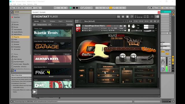Click the Ableton stop button

coord(74,8)
